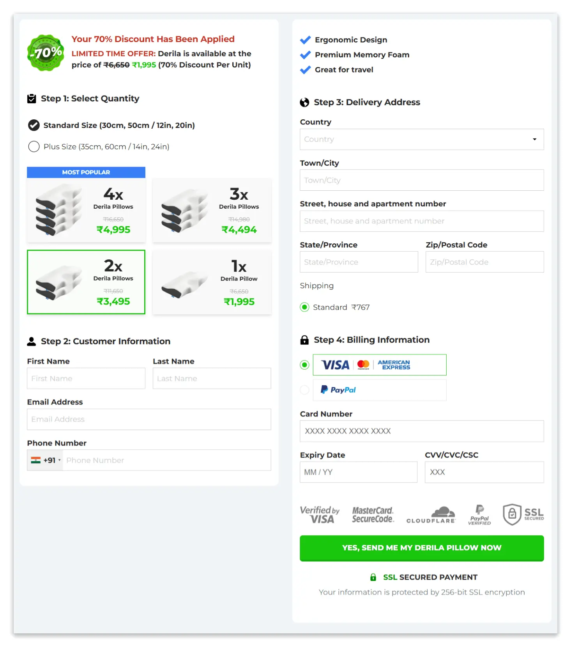
Task: Open the Country dropdown
Action: [x=422, y=139]
